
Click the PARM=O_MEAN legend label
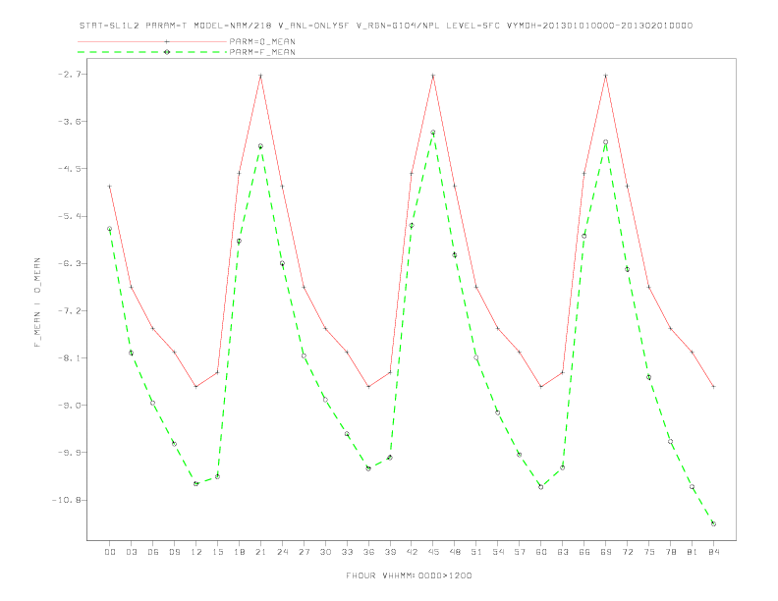[x=262, y=41]
